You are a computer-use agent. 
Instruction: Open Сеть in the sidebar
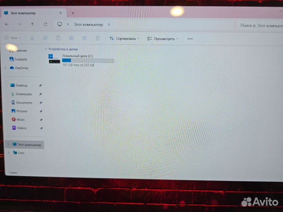pos(19,153)
